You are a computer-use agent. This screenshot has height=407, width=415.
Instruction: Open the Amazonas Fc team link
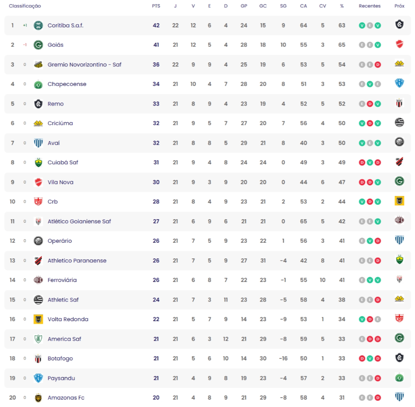pyautogui.click(x=66, y=398)
